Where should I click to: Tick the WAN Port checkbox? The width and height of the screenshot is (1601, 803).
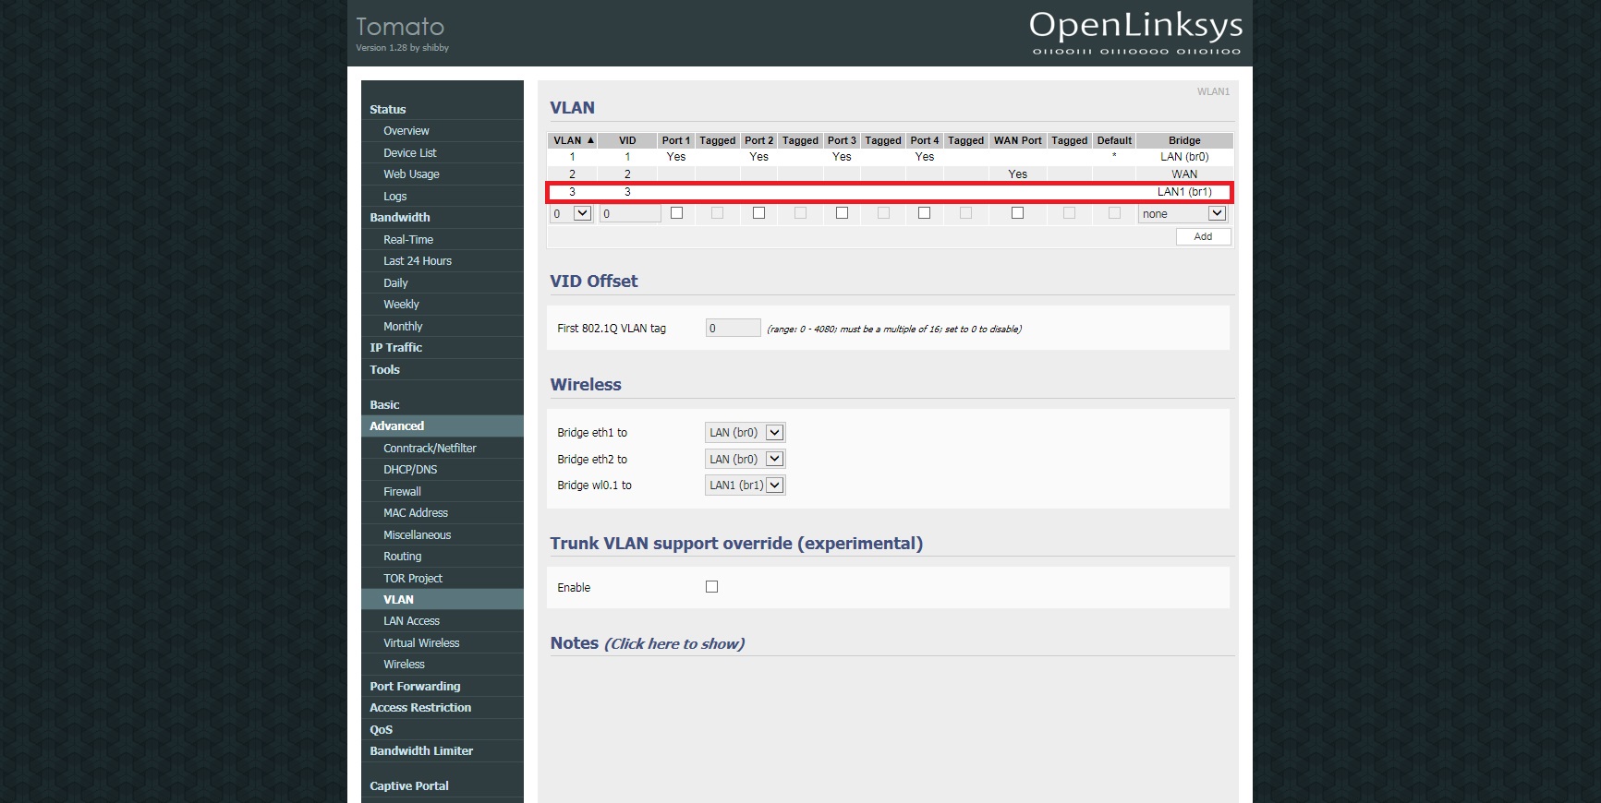tap(1017, 213)
